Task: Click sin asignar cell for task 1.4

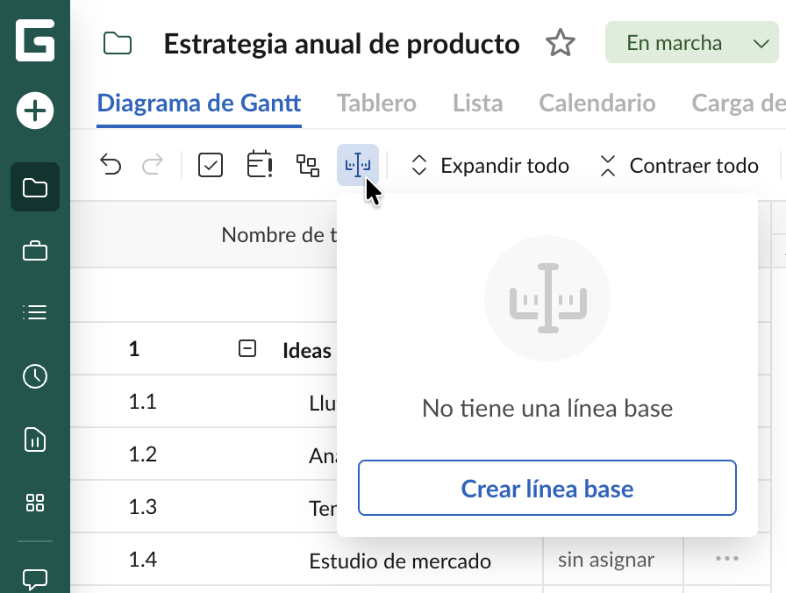Action: [x=606, y=560]
